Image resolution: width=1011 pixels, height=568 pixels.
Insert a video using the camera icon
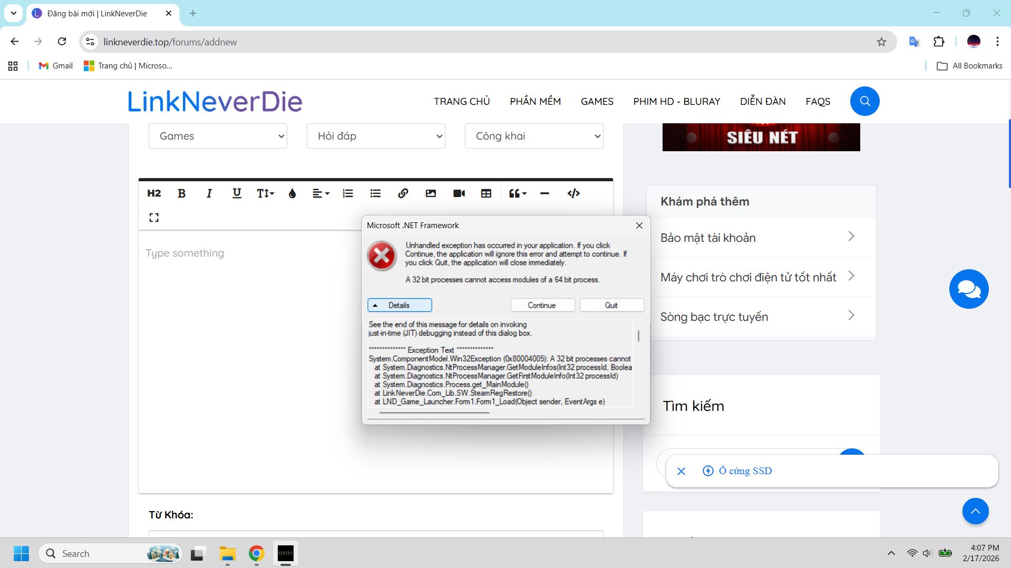(459, 193)
